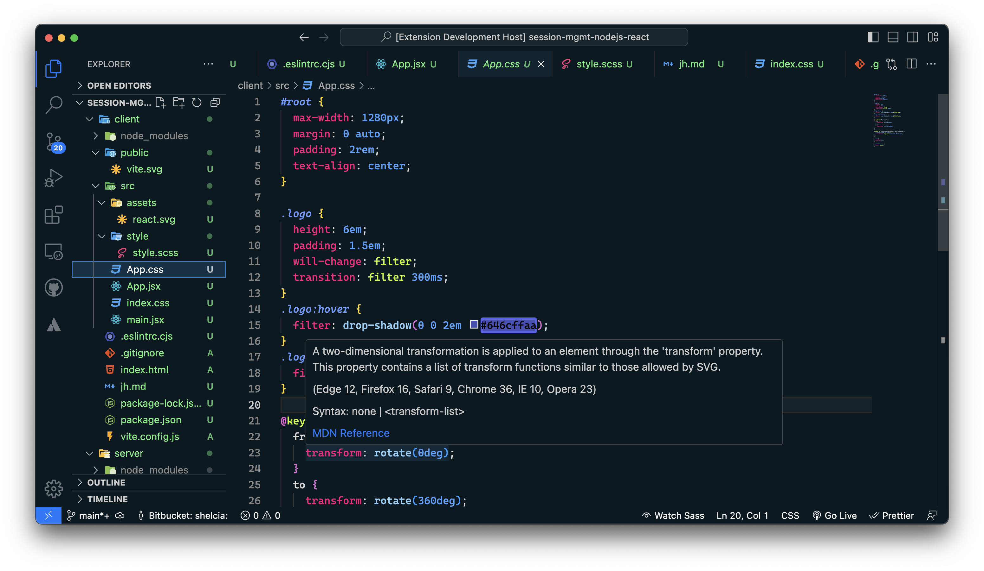
Task: Click the #646cffaa color swatch
Action: click(x=474, y=324)
